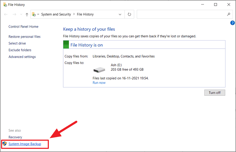Click the Forward navigation arrow
The height and width of the screenshot is (152, 236).
15,14
